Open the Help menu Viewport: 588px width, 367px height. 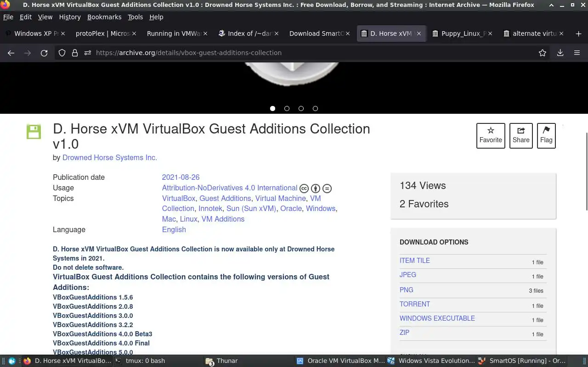156,17
